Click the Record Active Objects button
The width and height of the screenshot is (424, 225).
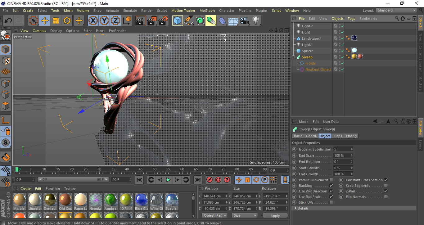tap(210, 180)
